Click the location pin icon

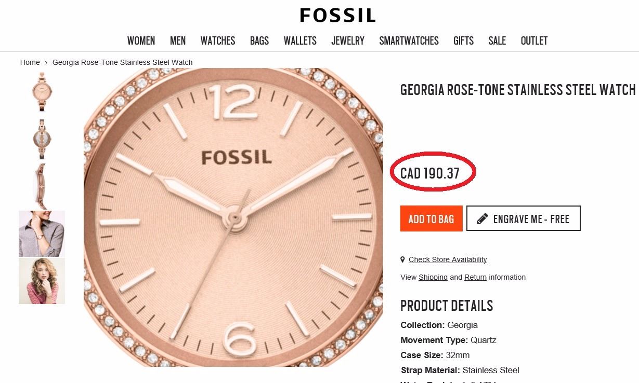point(402,259)
